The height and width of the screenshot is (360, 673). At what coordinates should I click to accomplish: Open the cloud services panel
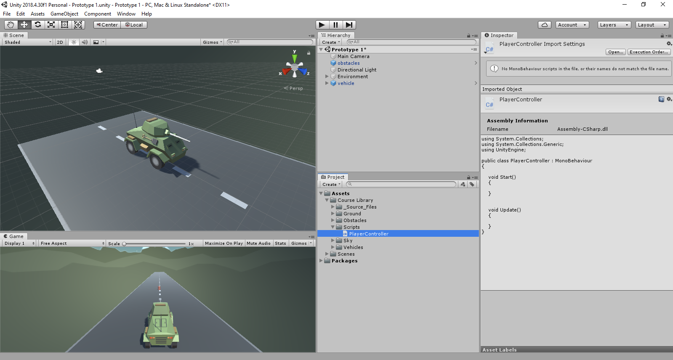tap(544, 25)
